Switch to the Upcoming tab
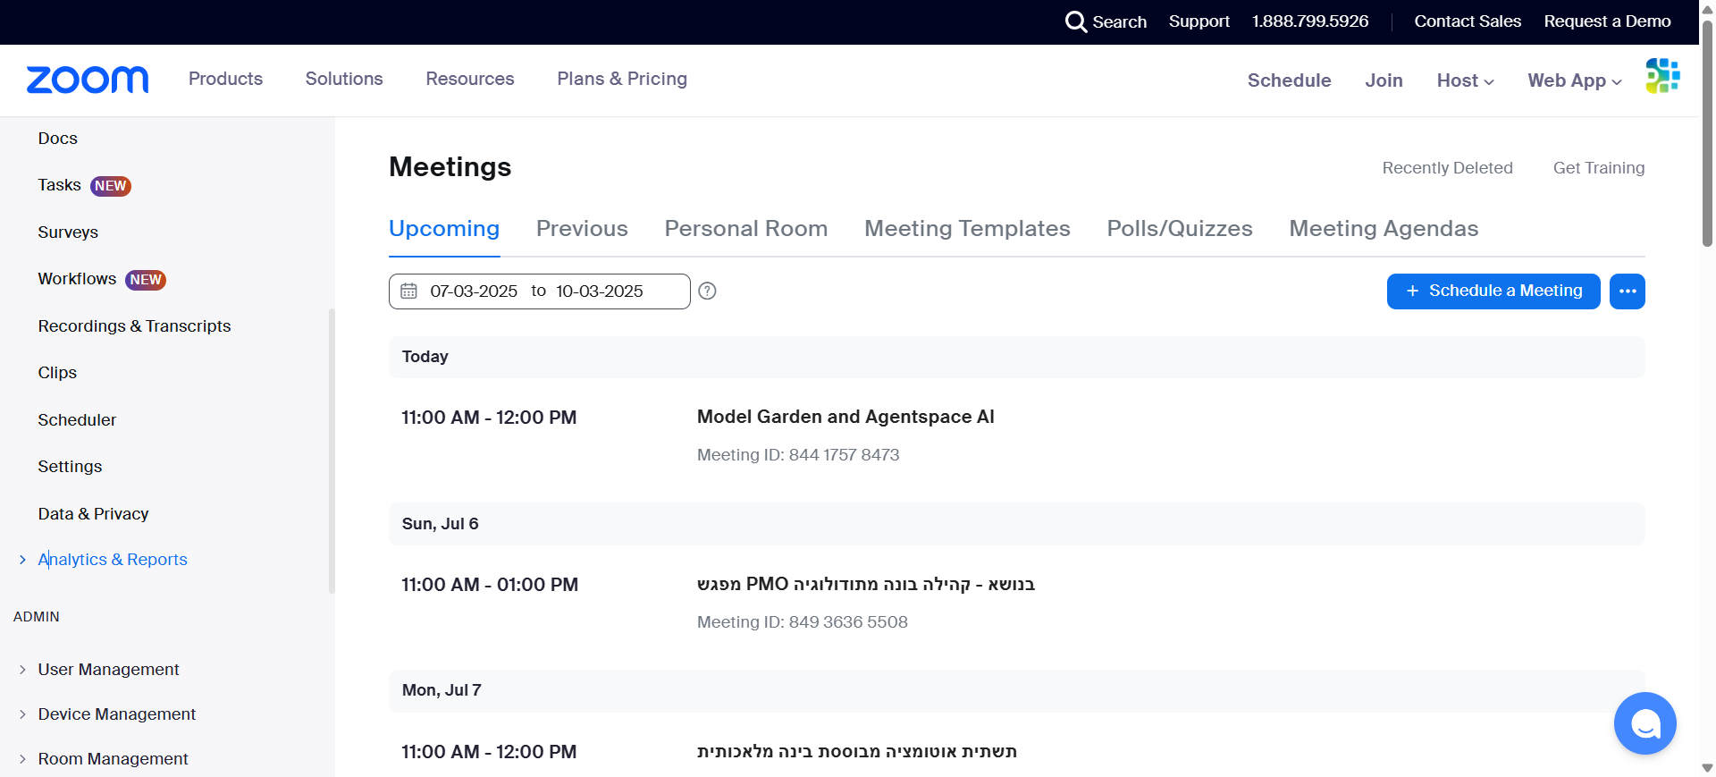1716x777 pixels. tap(444, 229)
